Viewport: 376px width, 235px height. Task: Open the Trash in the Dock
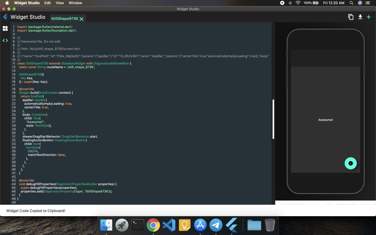pyautogui.click(x=270, y=225)
